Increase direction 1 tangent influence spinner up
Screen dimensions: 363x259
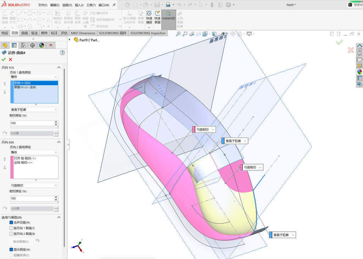[x=56, y=122]
